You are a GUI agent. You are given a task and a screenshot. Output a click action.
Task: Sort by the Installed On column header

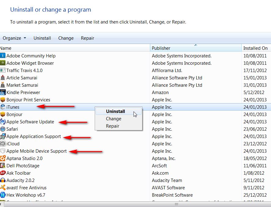[x=256, y=48]
